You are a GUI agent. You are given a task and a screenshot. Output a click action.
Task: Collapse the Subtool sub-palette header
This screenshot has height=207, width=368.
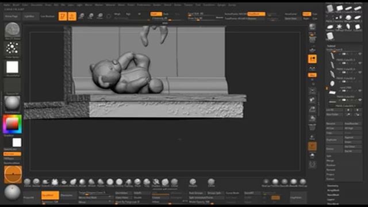(x=331, y=46)
